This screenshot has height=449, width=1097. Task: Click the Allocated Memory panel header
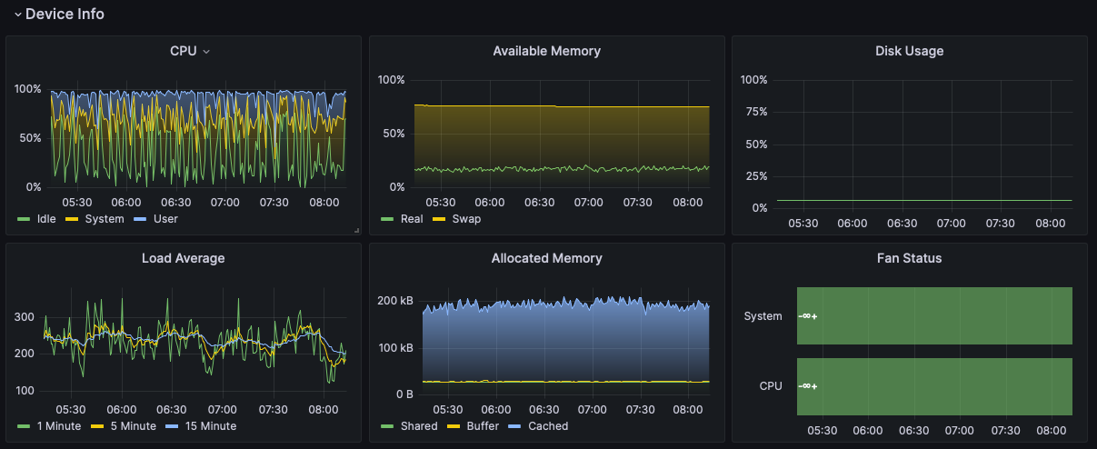click(x=546, y=258)
